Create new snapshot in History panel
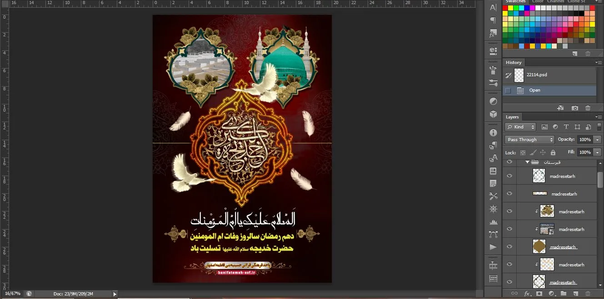 pos(575,108)
